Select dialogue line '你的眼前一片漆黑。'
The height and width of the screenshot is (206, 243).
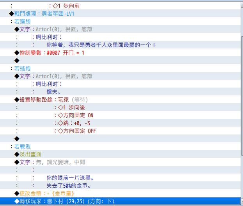(x=120, y=178)
